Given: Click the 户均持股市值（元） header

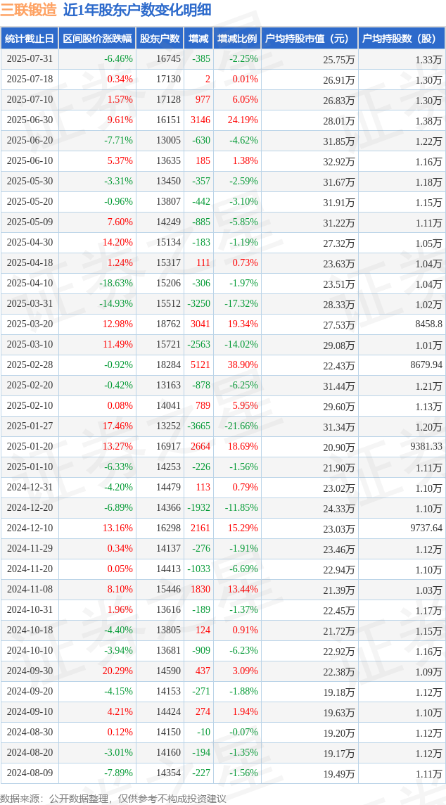Looking at the screenshot, I should pos(310,39).
